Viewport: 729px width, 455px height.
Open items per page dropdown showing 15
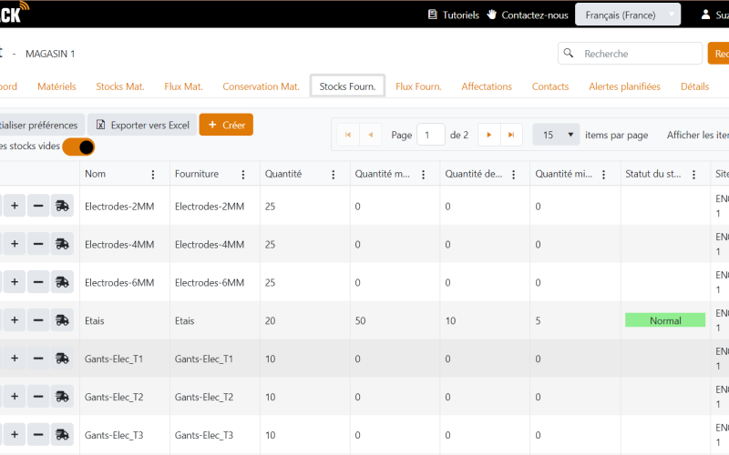(556, 135)
